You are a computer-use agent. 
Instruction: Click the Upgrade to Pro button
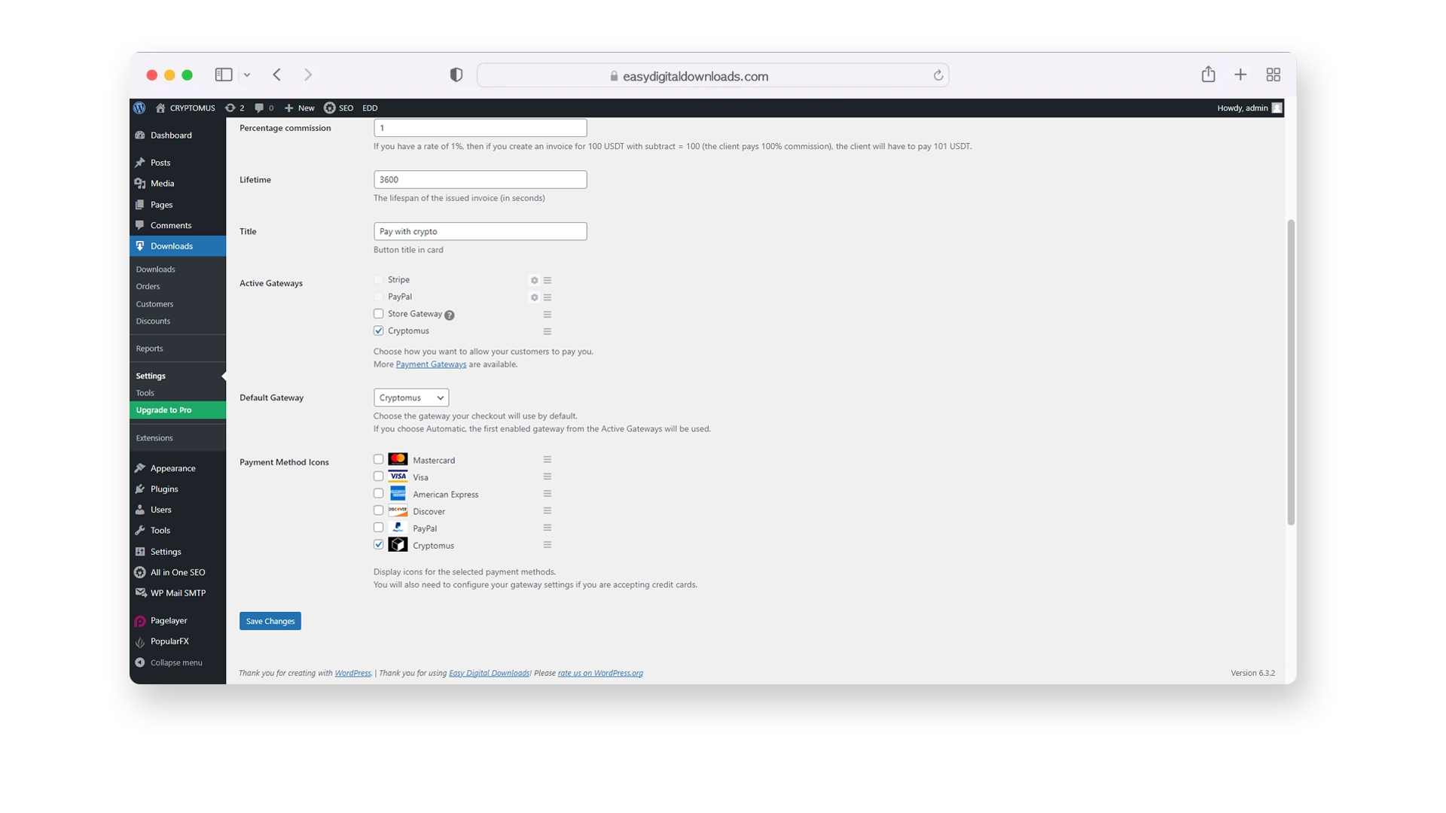(x=177, y=409)
